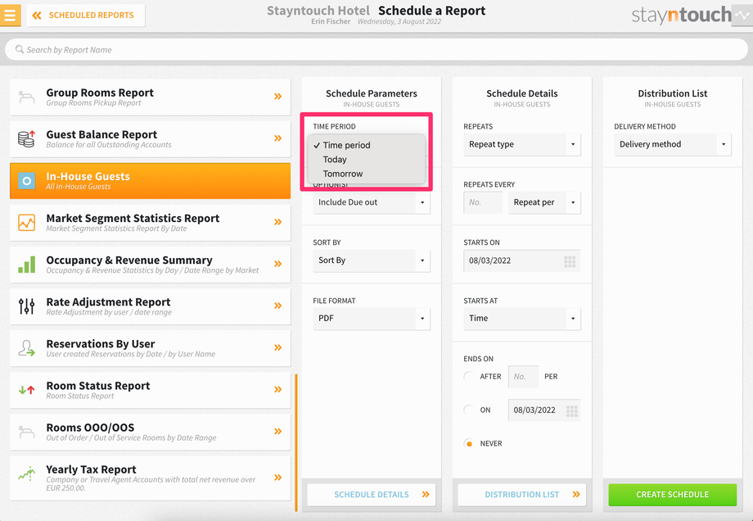Click Room Status Report arrows icon
The height and width of the screenshot is (521, 753).
tap(26, 390)
